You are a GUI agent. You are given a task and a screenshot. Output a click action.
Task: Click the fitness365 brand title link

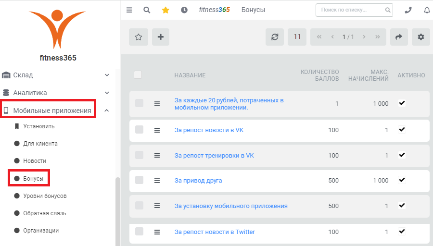(x=214, y=10)
